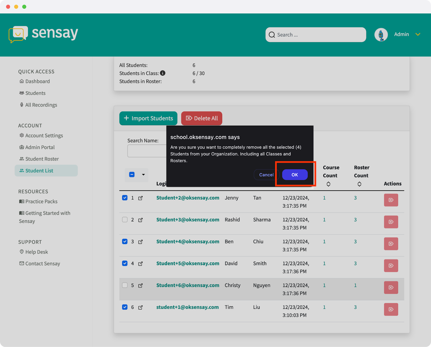Toggle the select-all header checkbox
Screen dimensions: 431x347
point(132,174)
